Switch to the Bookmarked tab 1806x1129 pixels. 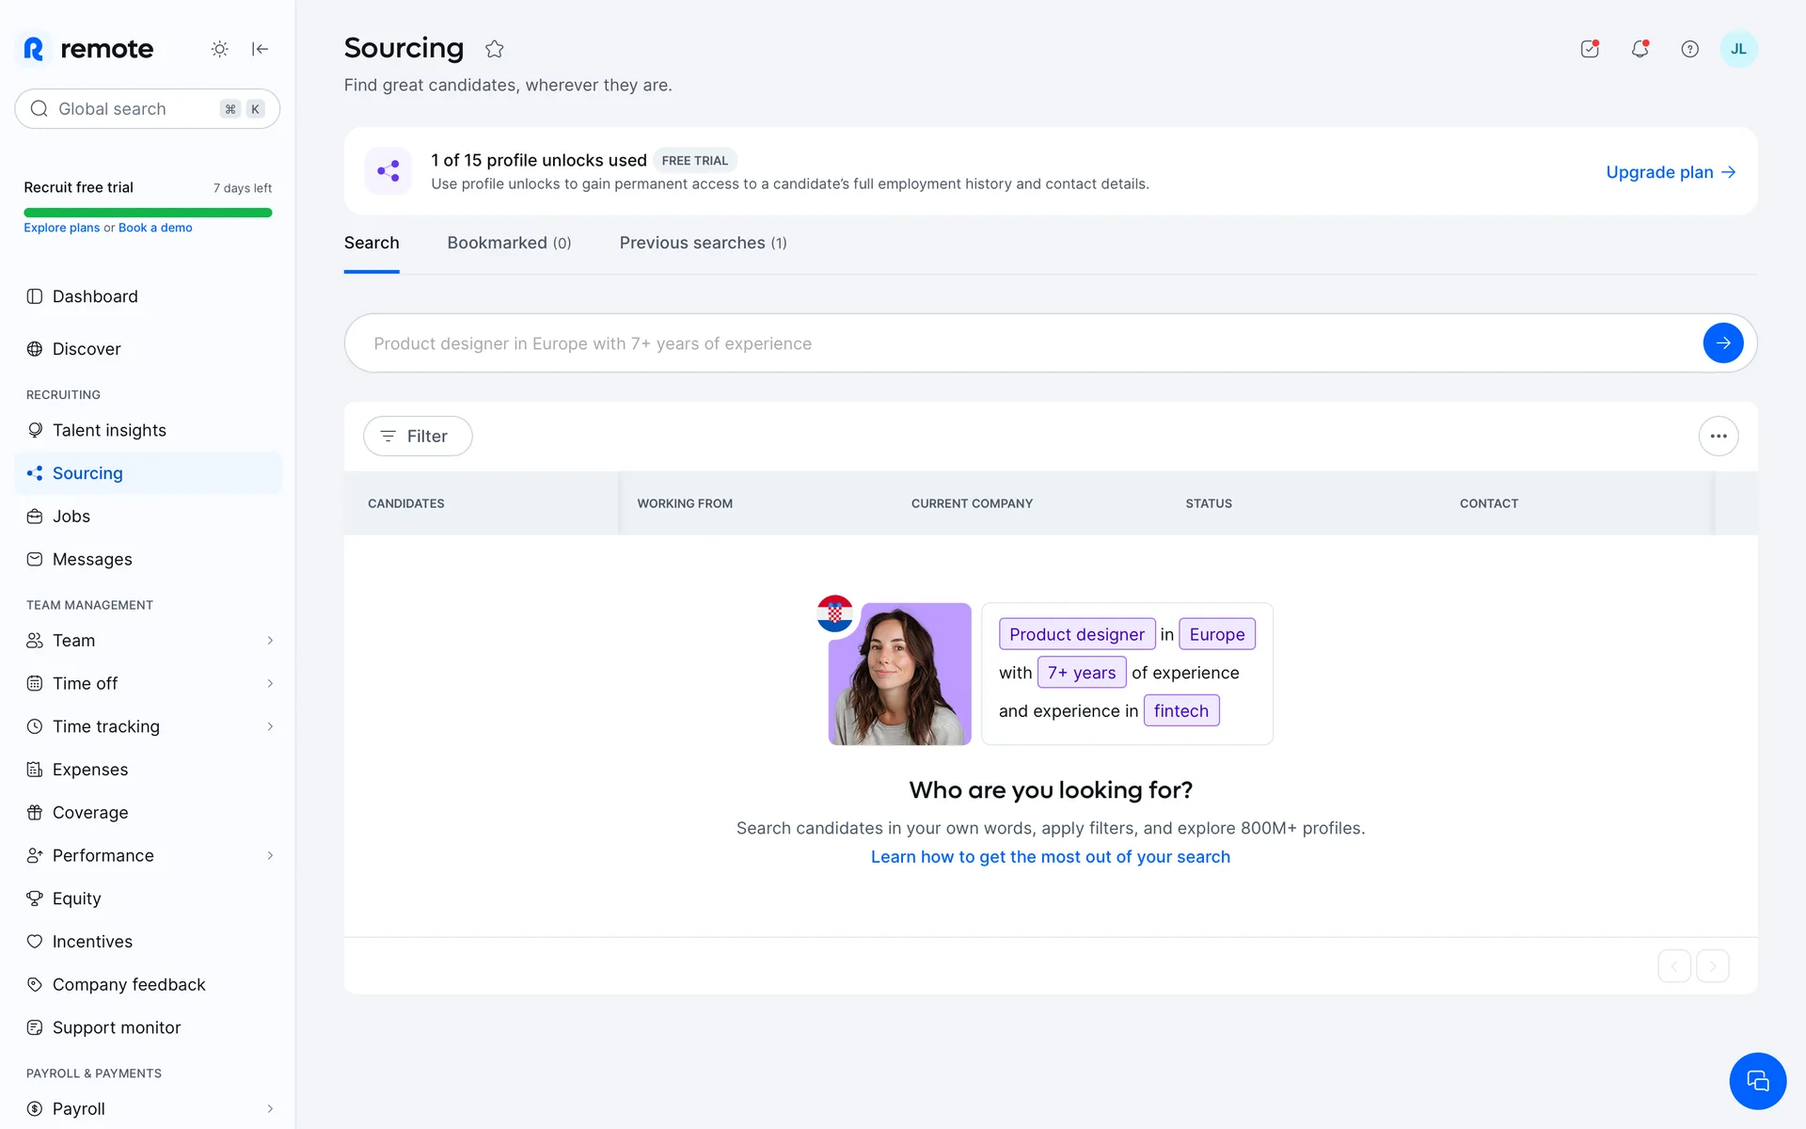pos(509,243)
